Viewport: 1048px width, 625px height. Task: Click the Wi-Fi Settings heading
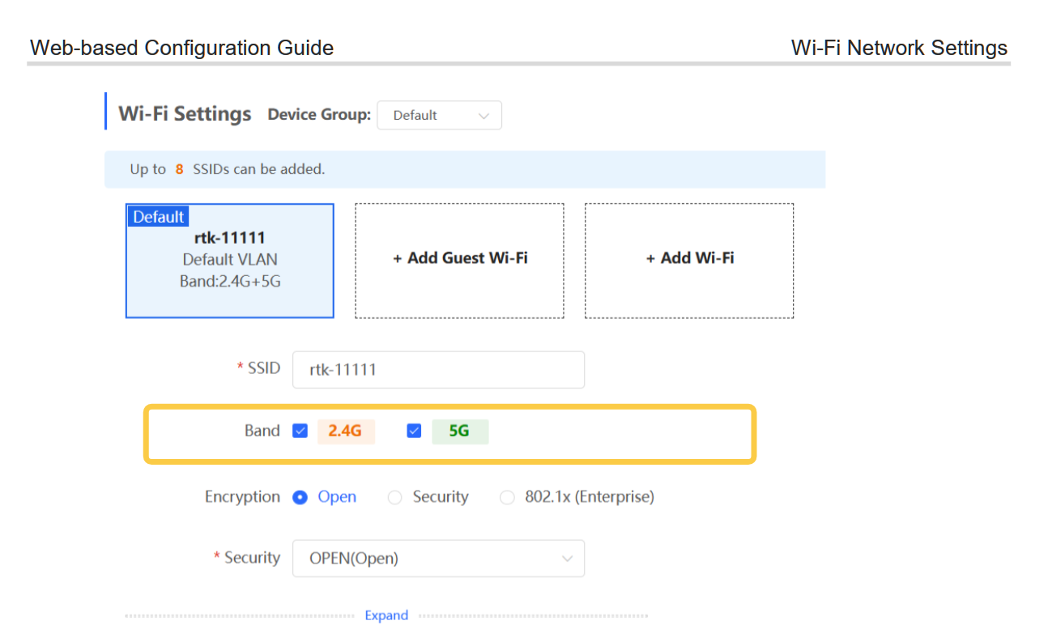point(185,113)
